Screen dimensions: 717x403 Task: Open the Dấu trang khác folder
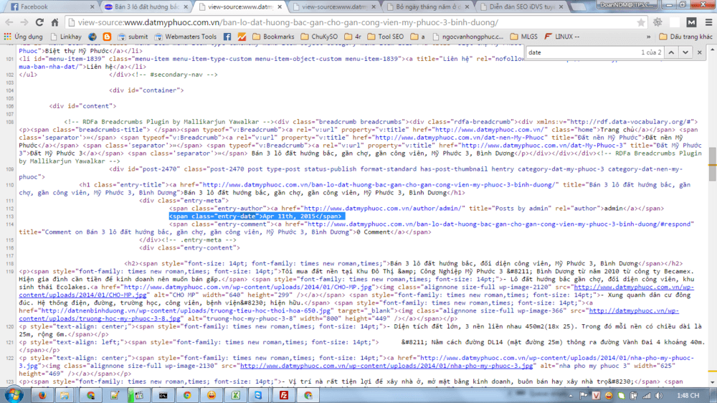click(685, 37)
